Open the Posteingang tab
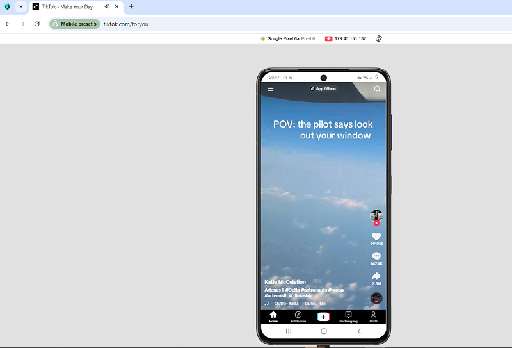This screenshot has width=512, height=348. 348,317
